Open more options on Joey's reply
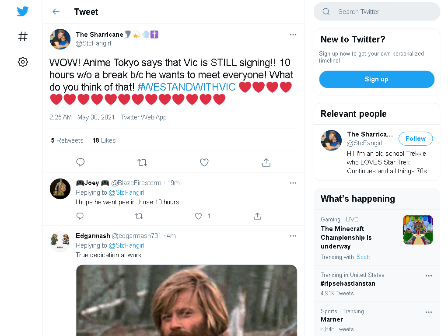This screenshot has width=448, height=336. pos(293,183)
